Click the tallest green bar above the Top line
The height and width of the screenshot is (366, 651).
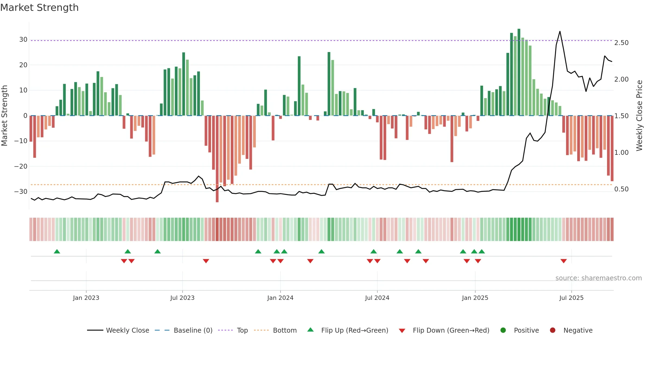click(519, 72)
